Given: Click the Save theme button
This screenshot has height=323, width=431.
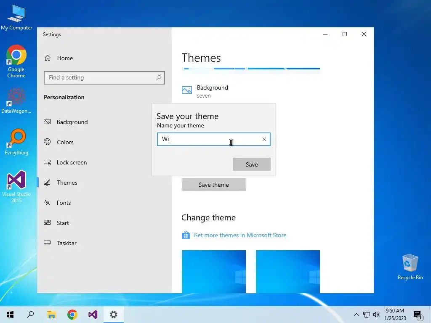Looking at the screenshot, I should click(213, 185).
